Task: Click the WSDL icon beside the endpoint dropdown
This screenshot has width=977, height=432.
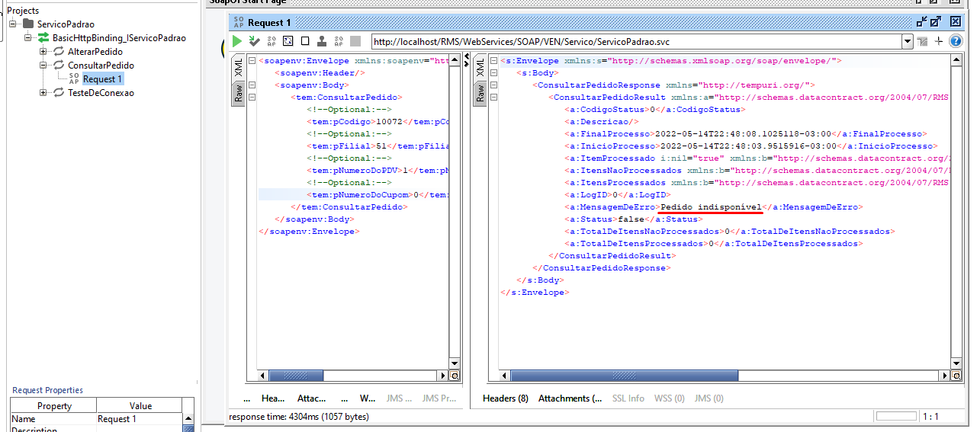Action: coord(923,41)
